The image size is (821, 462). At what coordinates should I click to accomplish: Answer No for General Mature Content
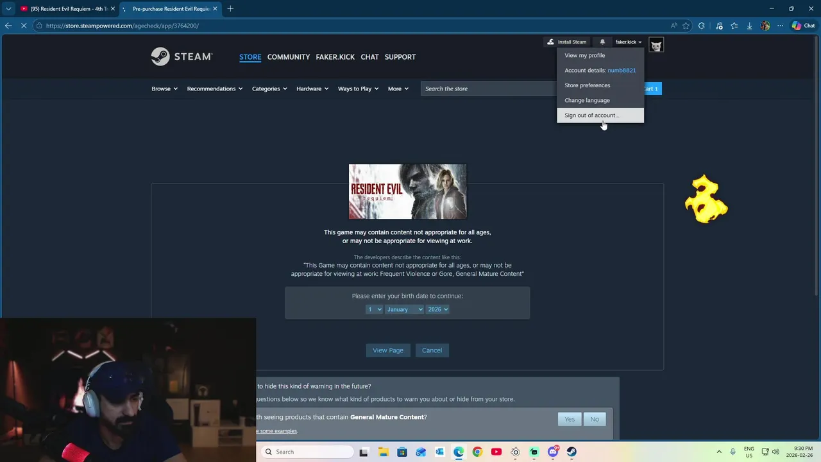tap(595, 419)
